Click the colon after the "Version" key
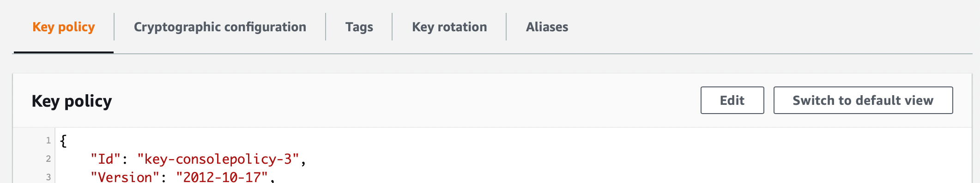Screen dimensions: 980x183 pos(163,178)
